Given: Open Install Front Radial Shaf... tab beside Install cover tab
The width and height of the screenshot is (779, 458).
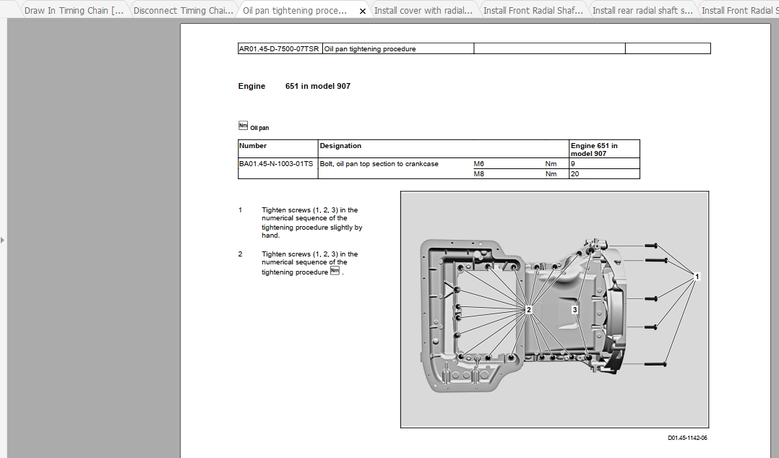Looking at the screenshot, I should tap(533, 10).
